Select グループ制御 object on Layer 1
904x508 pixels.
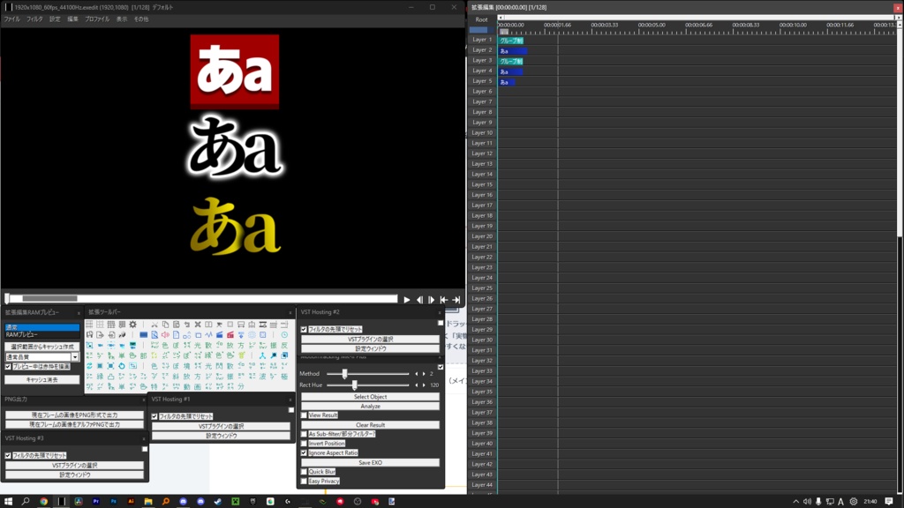coord(511,41)
